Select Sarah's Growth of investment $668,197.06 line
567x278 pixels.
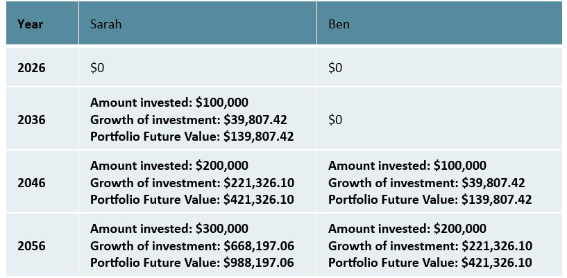pyautogui.click(x=192, y=245)
